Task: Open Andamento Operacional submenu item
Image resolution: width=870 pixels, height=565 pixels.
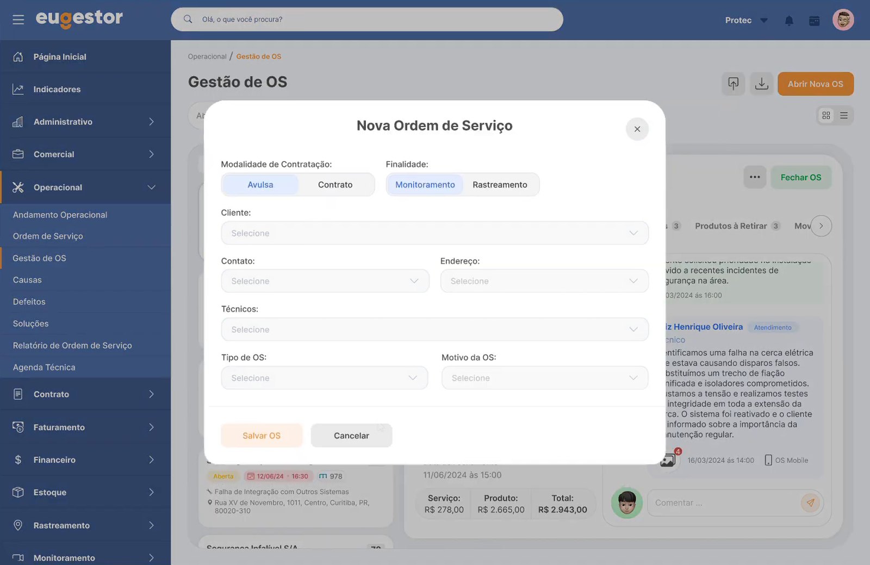Action: (x=60, y=215)
